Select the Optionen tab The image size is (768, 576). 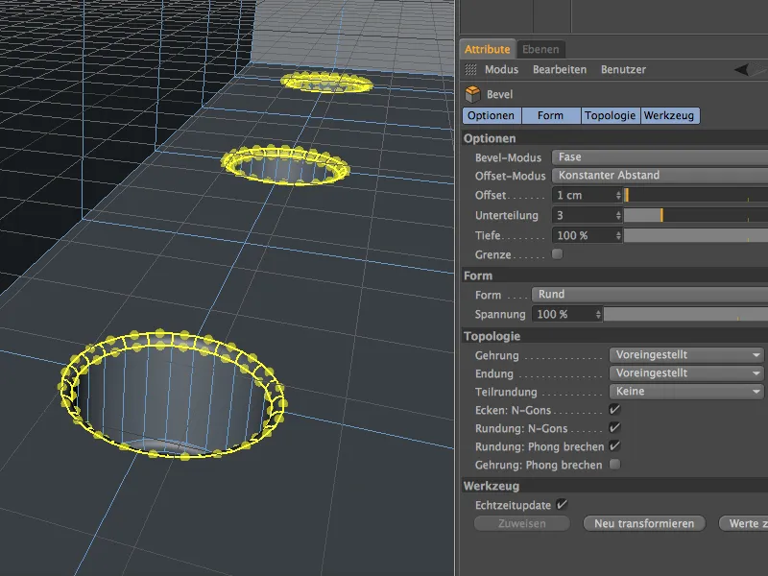coord(492,115)
